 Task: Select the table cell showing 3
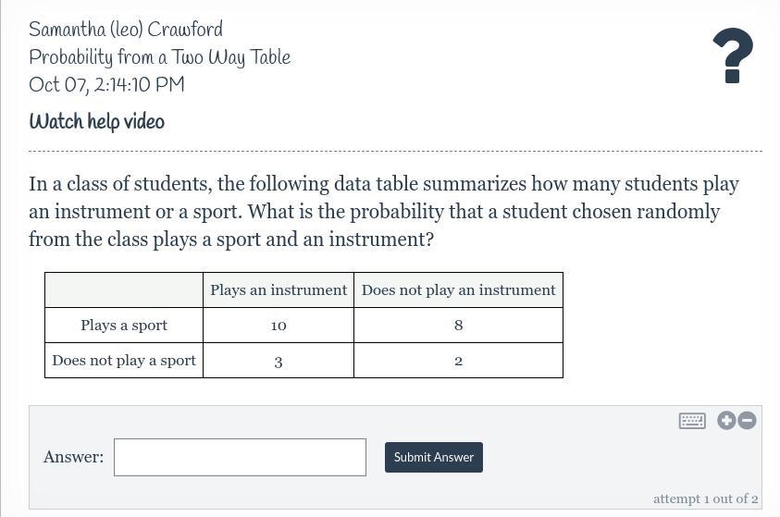(279, 361)
